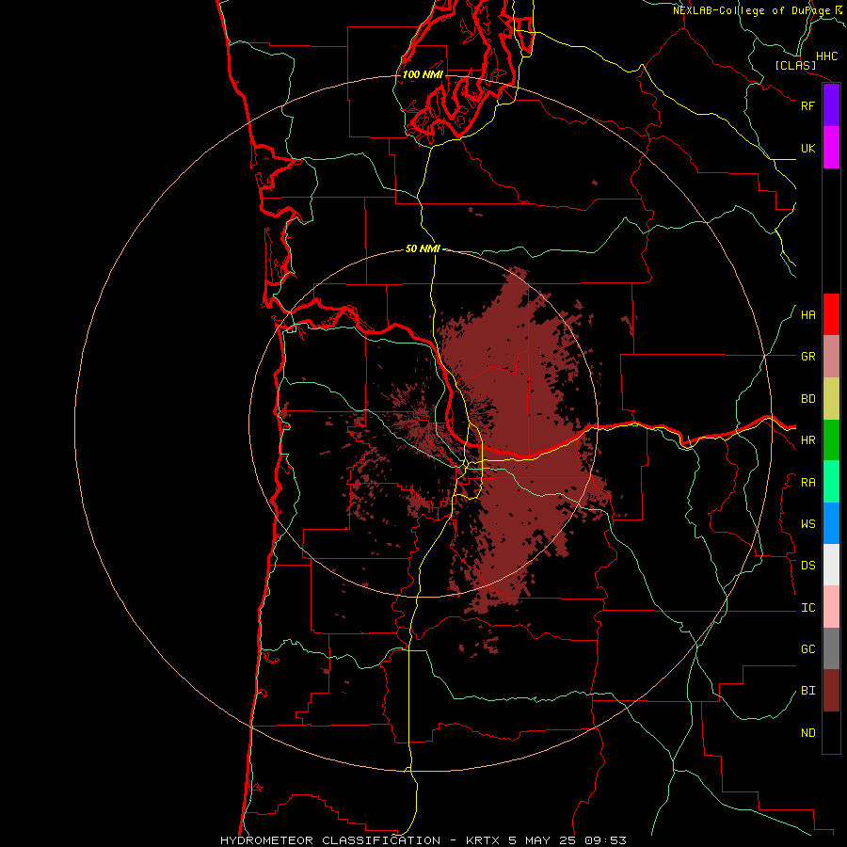The height and width of the screenshot is (847, 847).
Task: Pick the RA light-green legend swatch
Action: click(x=831, y=482)
